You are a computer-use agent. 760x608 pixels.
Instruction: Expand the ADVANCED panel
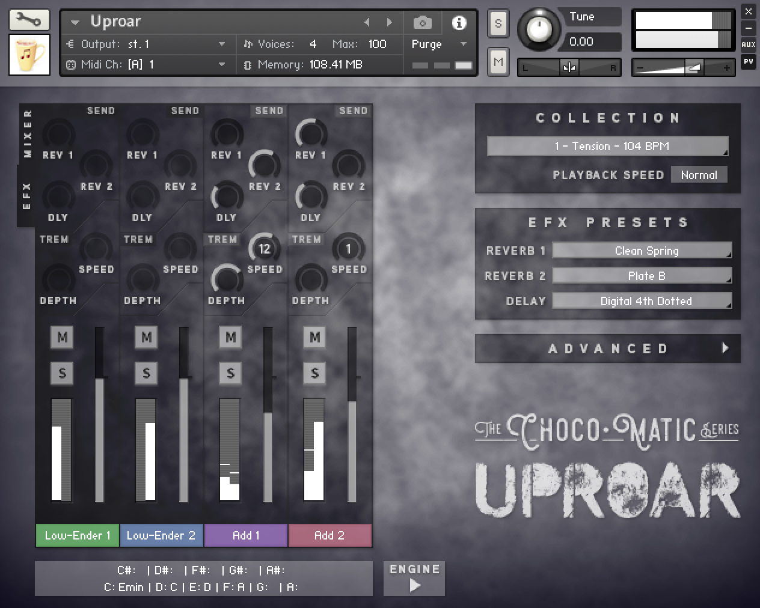(608, 348)
